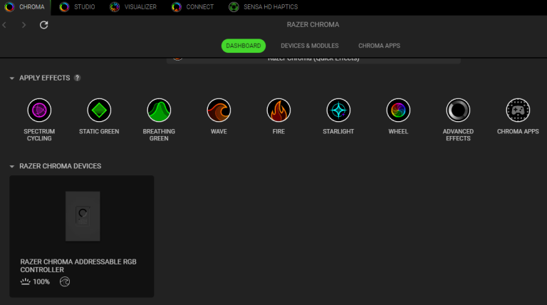Switch to the Devices & Modules tab
This screenshot has width=547, height=305.
309,46
